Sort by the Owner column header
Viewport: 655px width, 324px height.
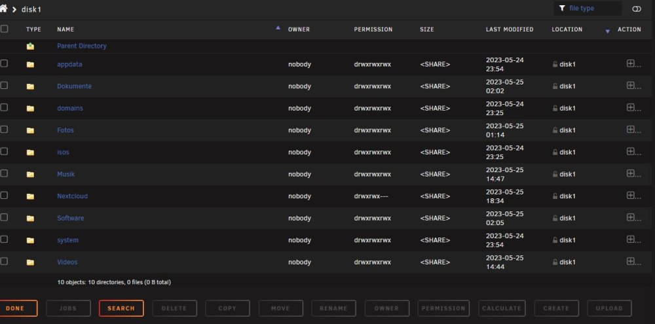point(299,29)
